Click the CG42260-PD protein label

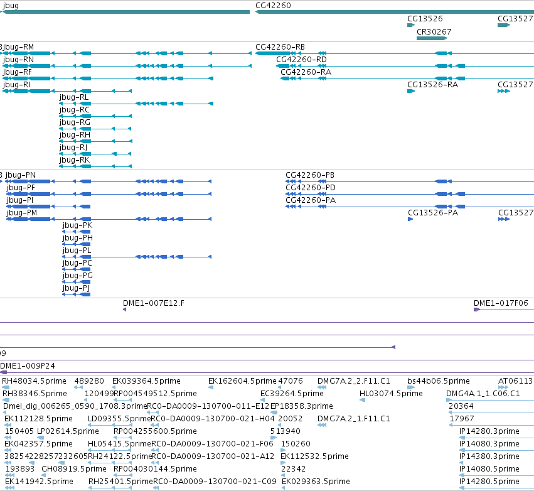coord(310,187)
